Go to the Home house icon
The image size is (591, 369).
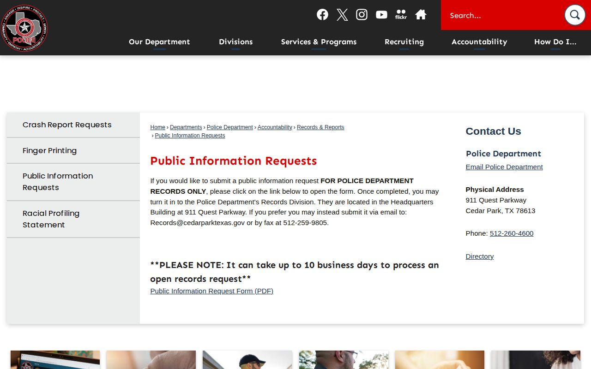click(421, 15)
